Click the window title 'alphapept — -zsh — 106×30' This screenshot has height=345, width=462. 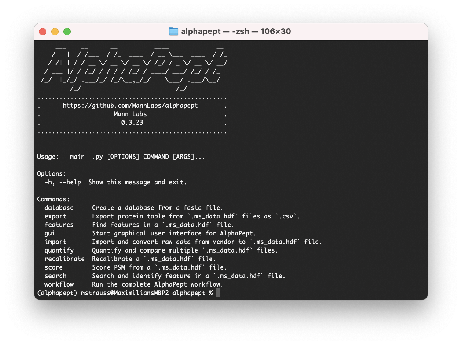(x=236, y=31)
